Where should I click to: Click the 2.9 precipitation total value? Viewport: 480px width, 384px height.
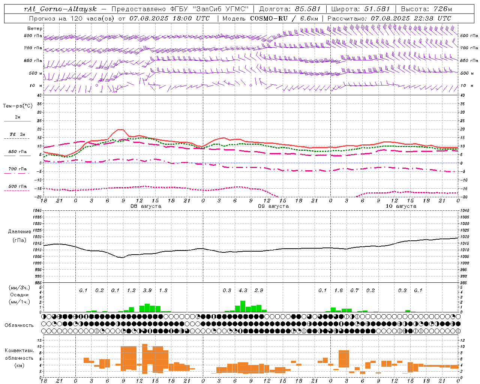pyautogui.click(x=259, y=290)
